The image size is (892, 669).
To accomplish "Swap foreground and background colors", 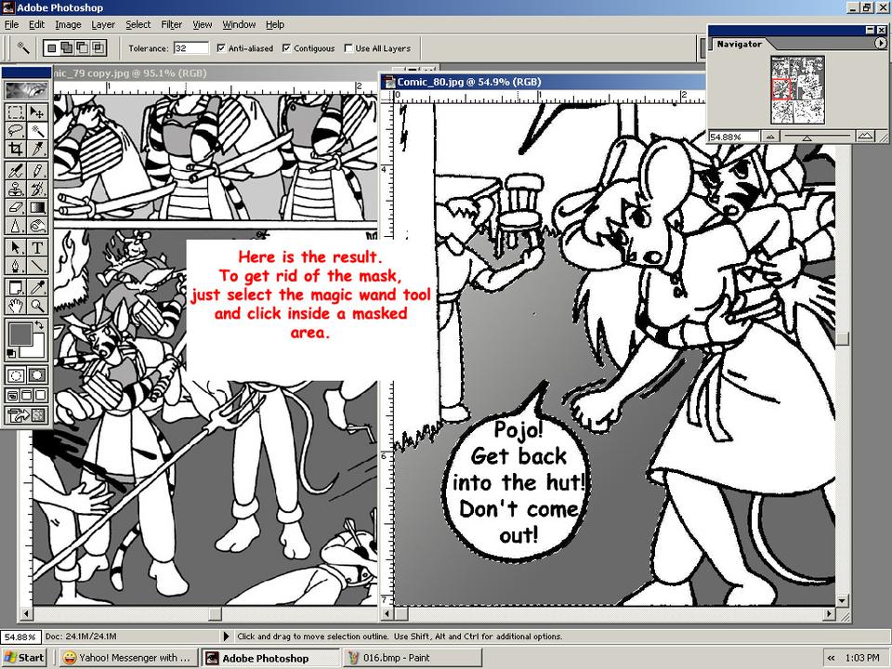I will pyautogui.click(x=39, y=325).
